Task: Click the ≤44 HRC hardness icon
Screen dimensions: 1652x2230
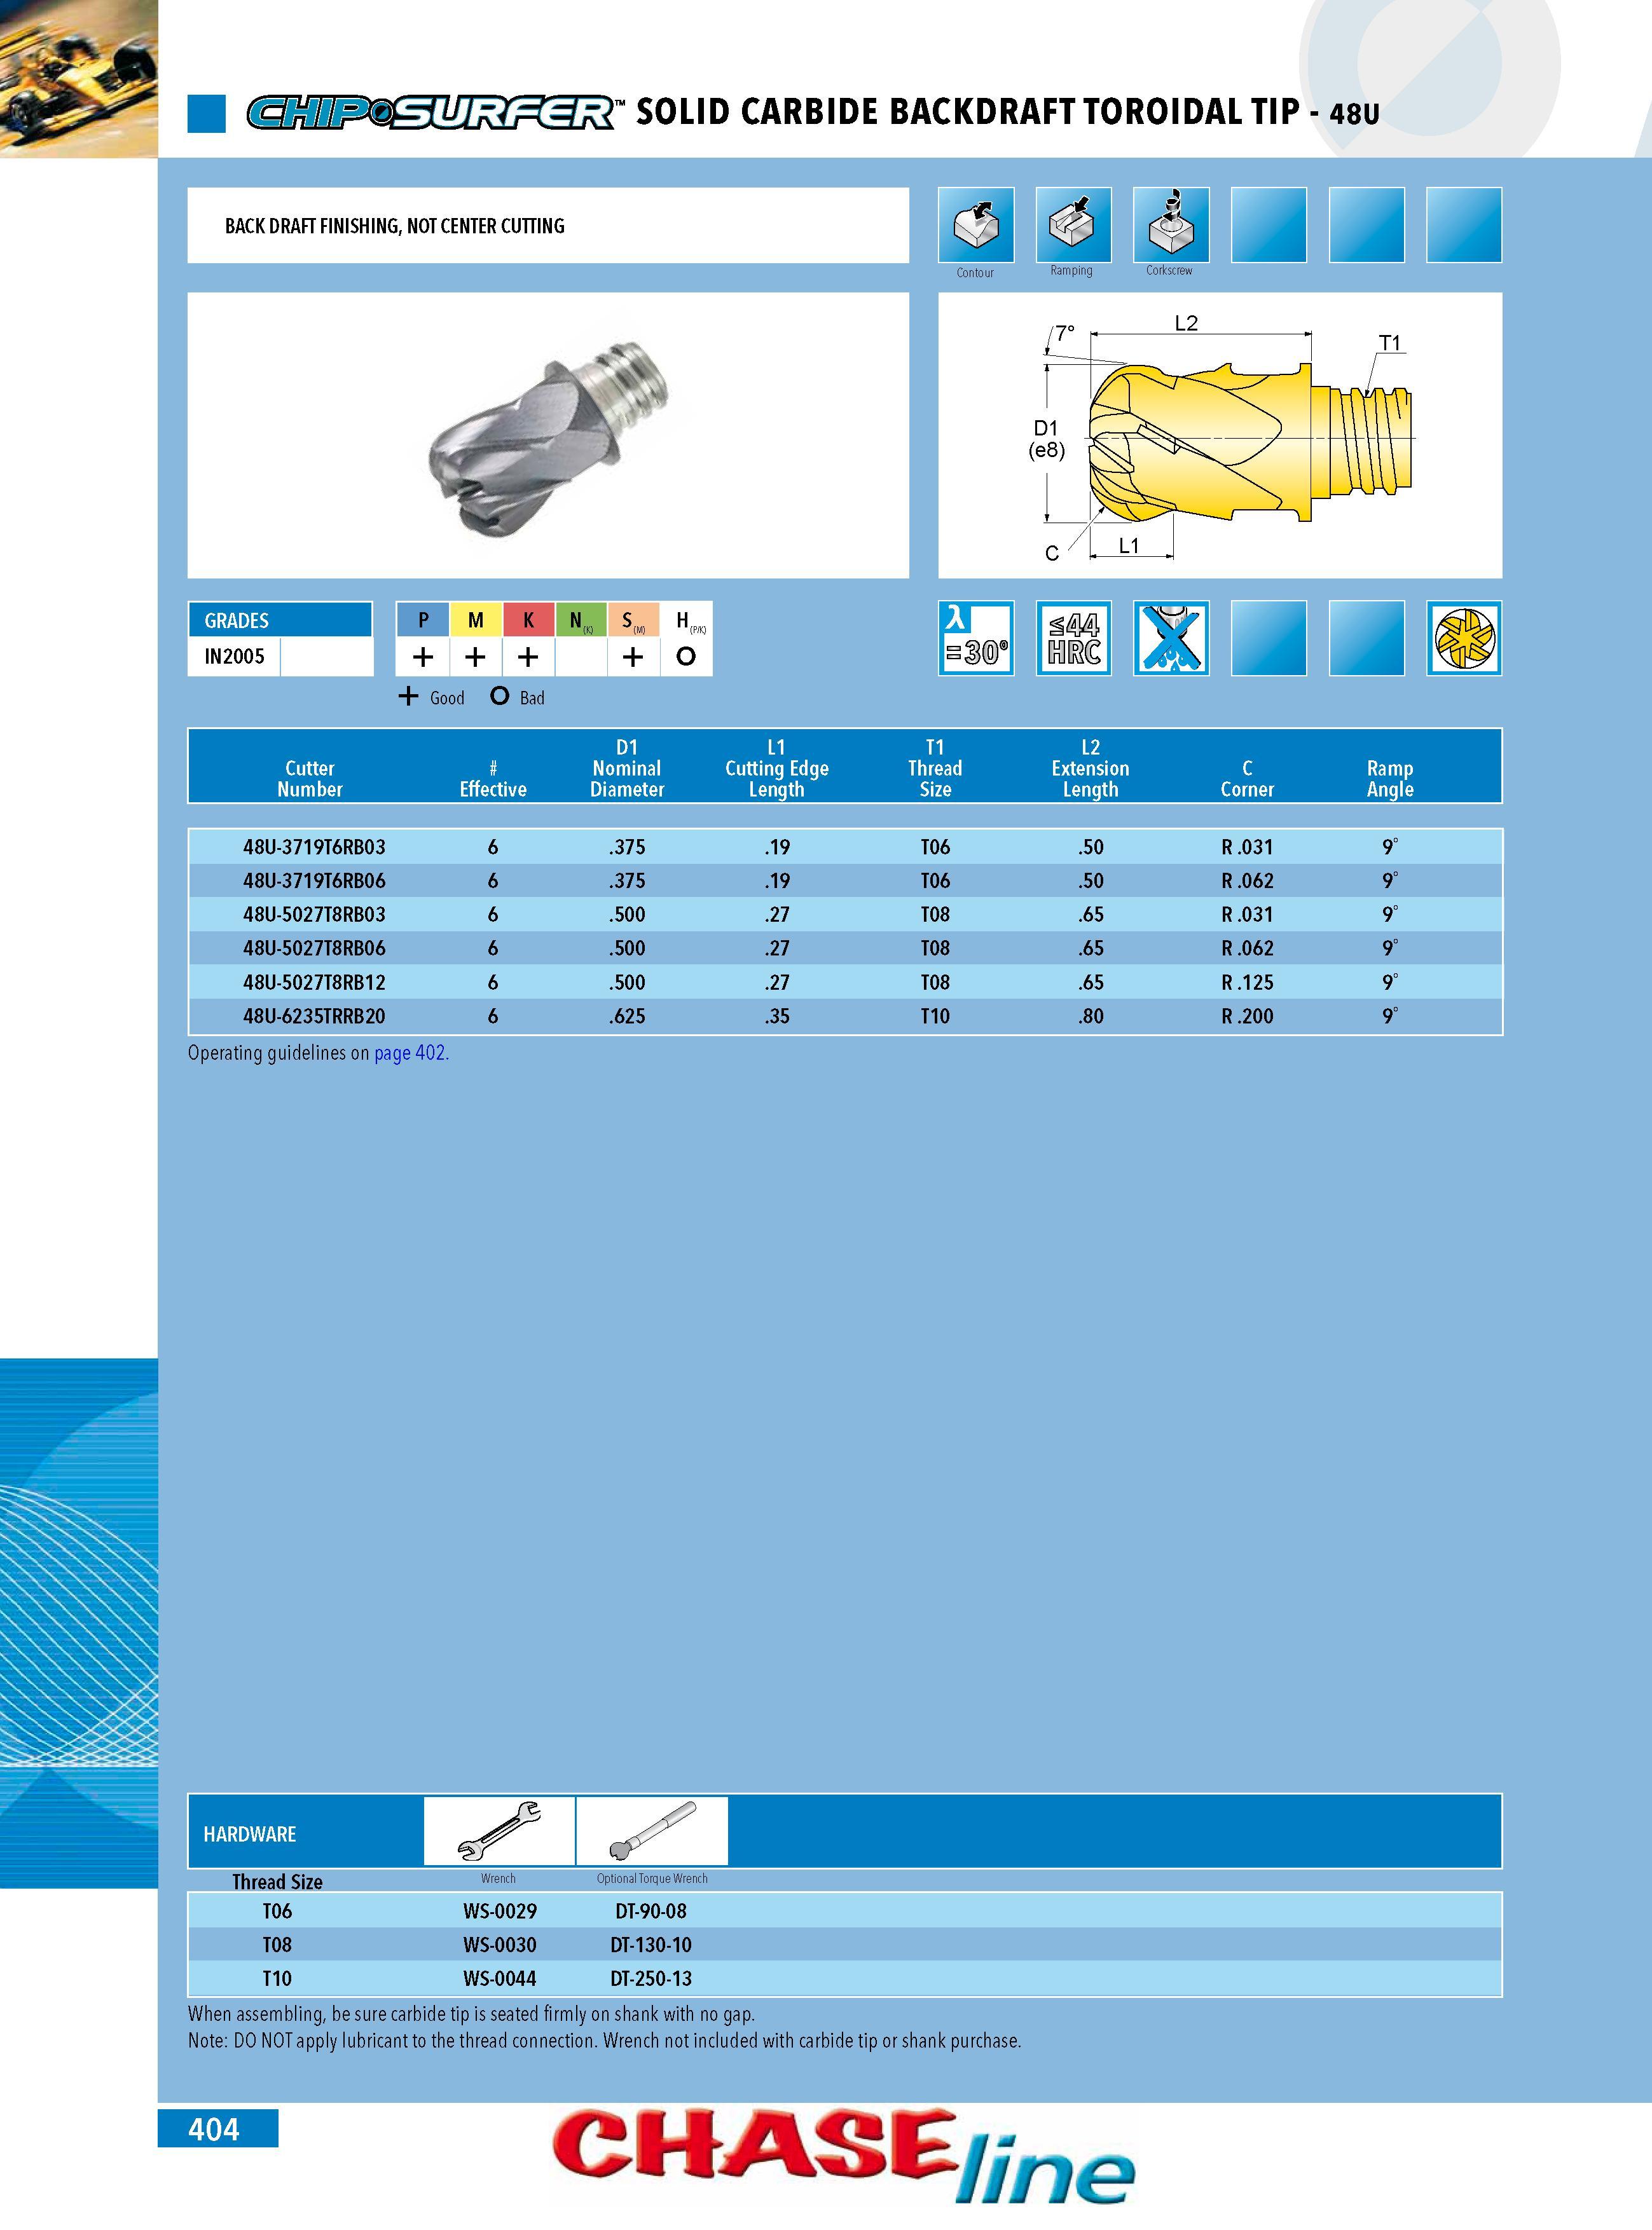Action: coord(1073,638)
